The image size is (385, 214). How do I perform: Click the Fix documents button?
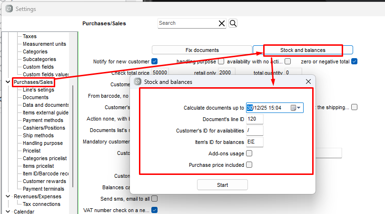[x=202, y=50]
